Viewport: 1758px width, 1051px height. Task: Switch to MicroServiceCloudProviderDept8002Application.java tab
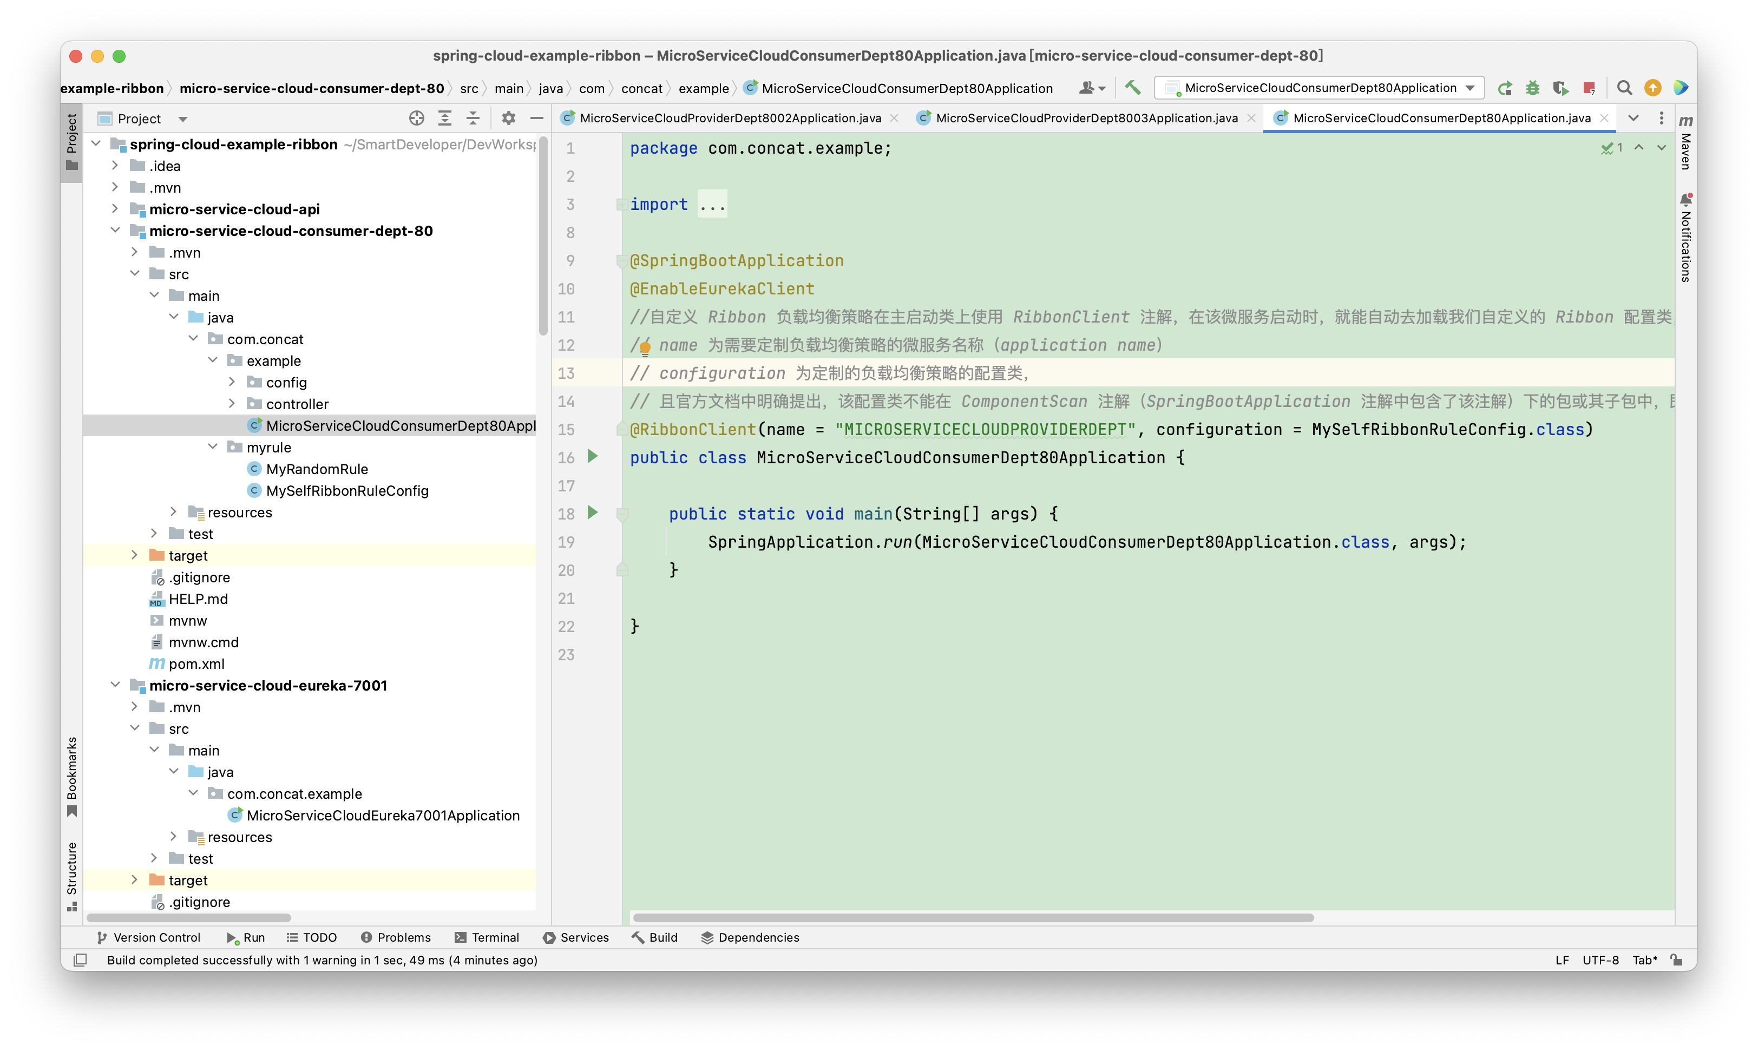pyautogui.click(x=729, y=119)
